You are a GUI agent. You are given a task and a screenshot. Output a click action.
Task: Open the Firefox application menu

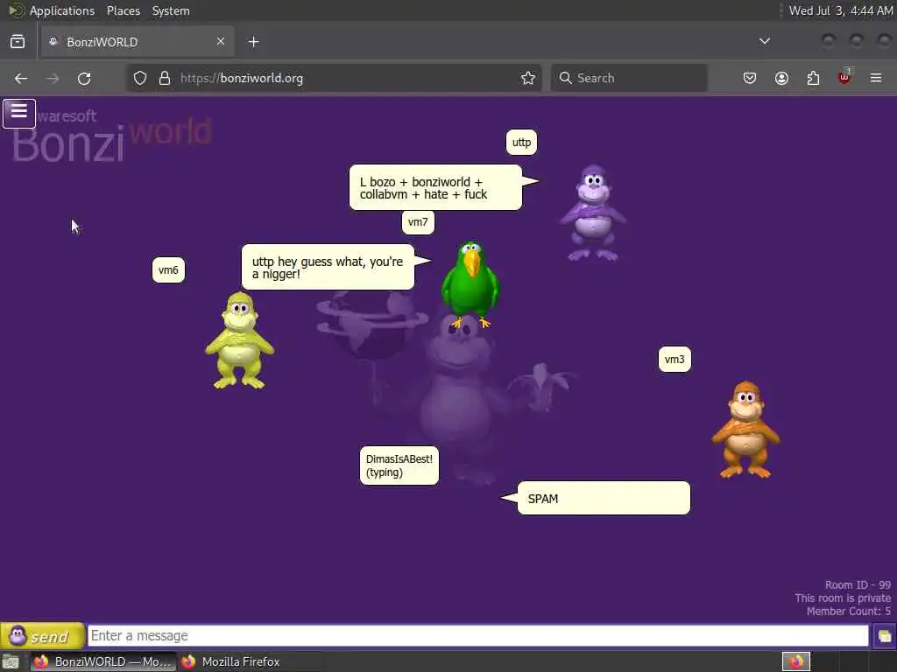point(876,78)
